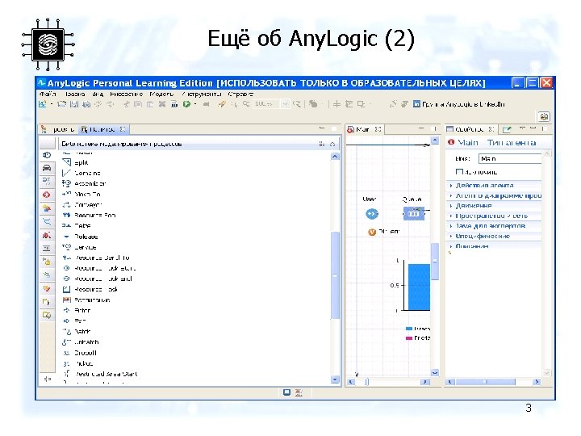The width and height of the screenshot is (581, 436).
Task: Select the Resource Task End block
Action: [x=98, y=279]
